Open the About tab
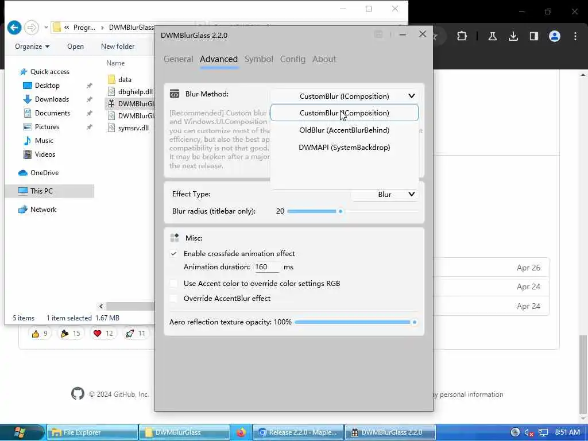The height and width of the screenshot is (441, 588). click(324, 59)
